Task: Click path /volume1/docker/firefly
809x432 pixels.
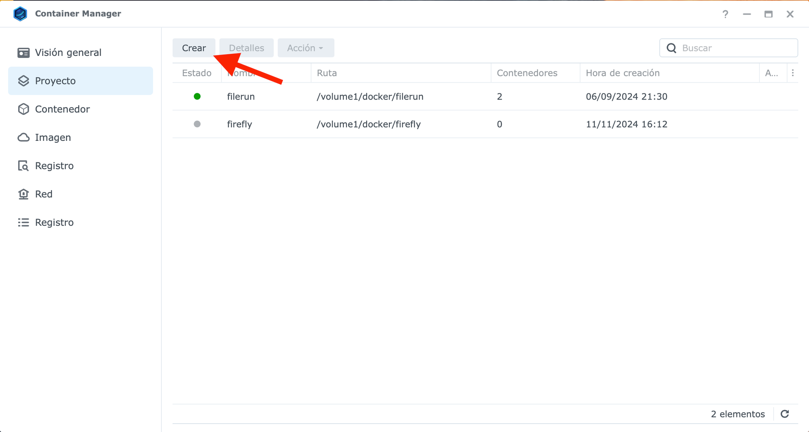Action: point(369,124)
